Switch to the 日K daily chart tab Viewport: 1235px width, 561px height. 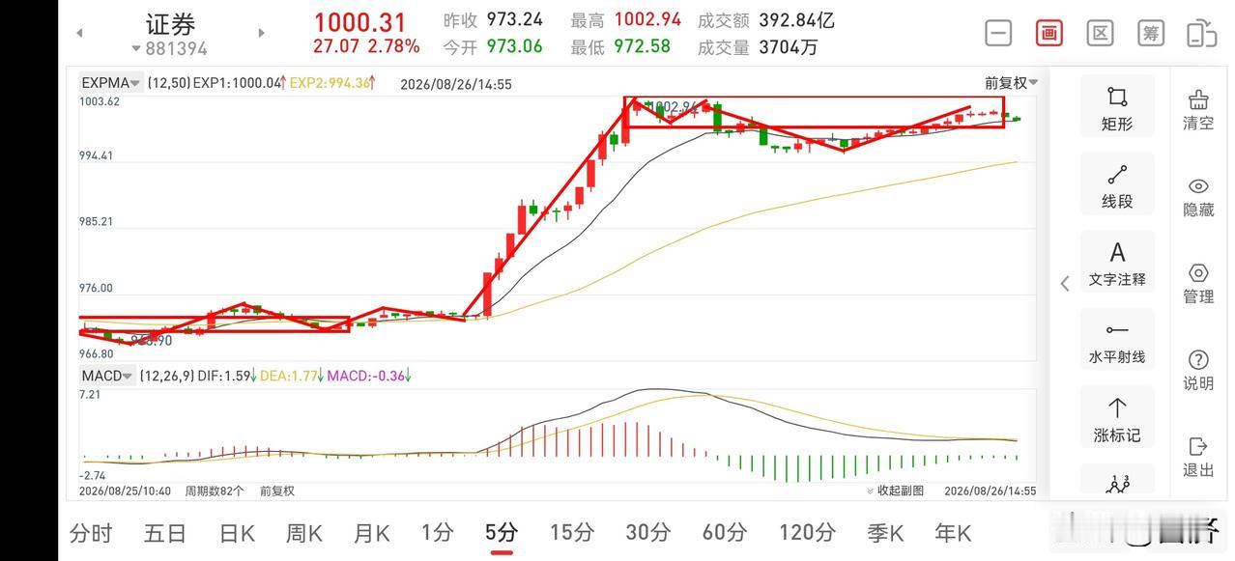[237, 532]
